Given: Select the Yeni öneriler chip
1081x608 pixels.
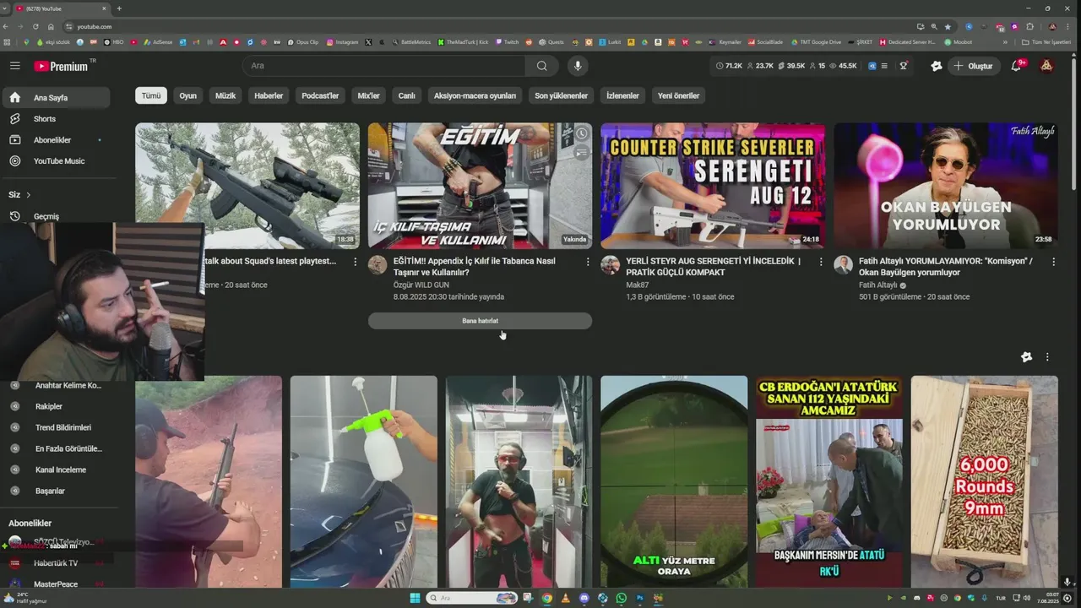Looking at the screenshot, I should (679, 95).
